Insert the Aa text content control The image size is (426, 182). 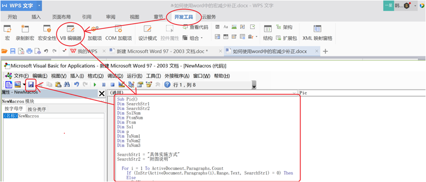point(226,27)
